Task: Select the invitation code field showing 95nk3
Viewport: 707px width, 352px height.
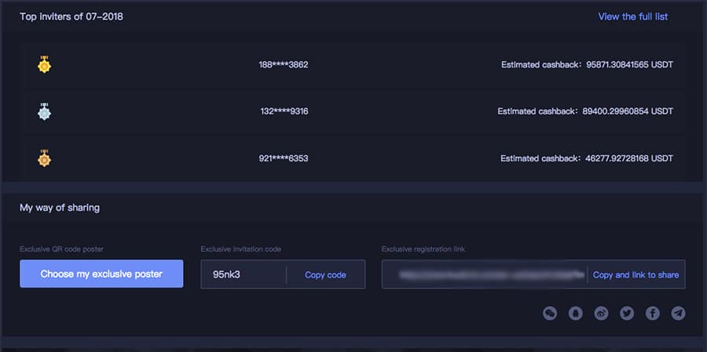Action: 243,275
